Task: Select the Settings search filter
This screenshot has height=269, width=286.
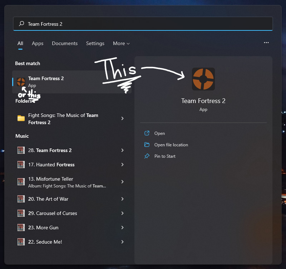Action: coord(95,43)
